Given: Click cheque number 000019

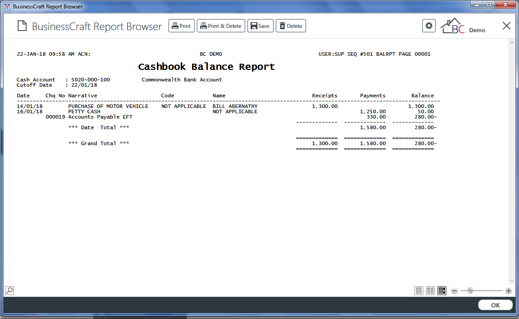Looking at the screenshot, I should click(55, 117).
